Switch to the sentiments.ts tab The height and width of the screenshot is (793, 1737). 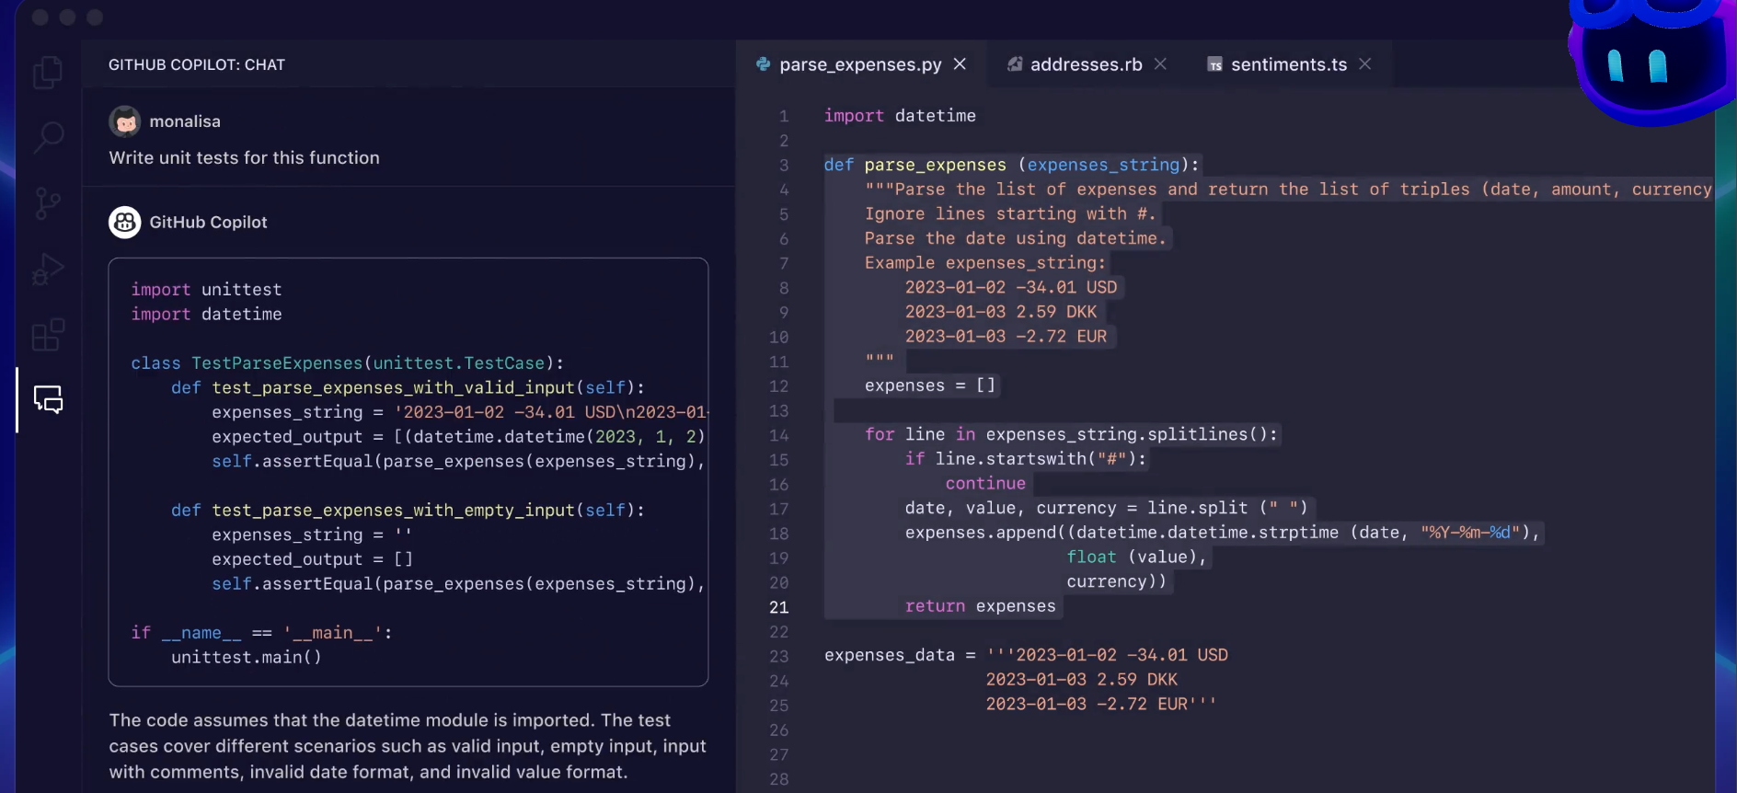pos(1288,64)
